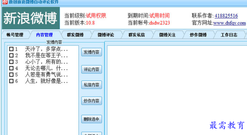247x135 pixels.
Task: Go to the 微博评论 tab
Action: tap(106, 35)
